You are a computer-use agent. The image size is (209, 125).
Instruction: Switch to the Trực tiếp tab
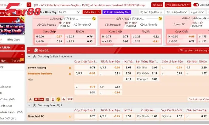[x=17, y=61]
